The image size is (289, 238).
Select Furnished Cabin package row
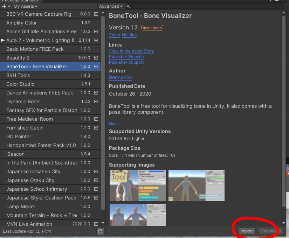[x=50, y=128]
